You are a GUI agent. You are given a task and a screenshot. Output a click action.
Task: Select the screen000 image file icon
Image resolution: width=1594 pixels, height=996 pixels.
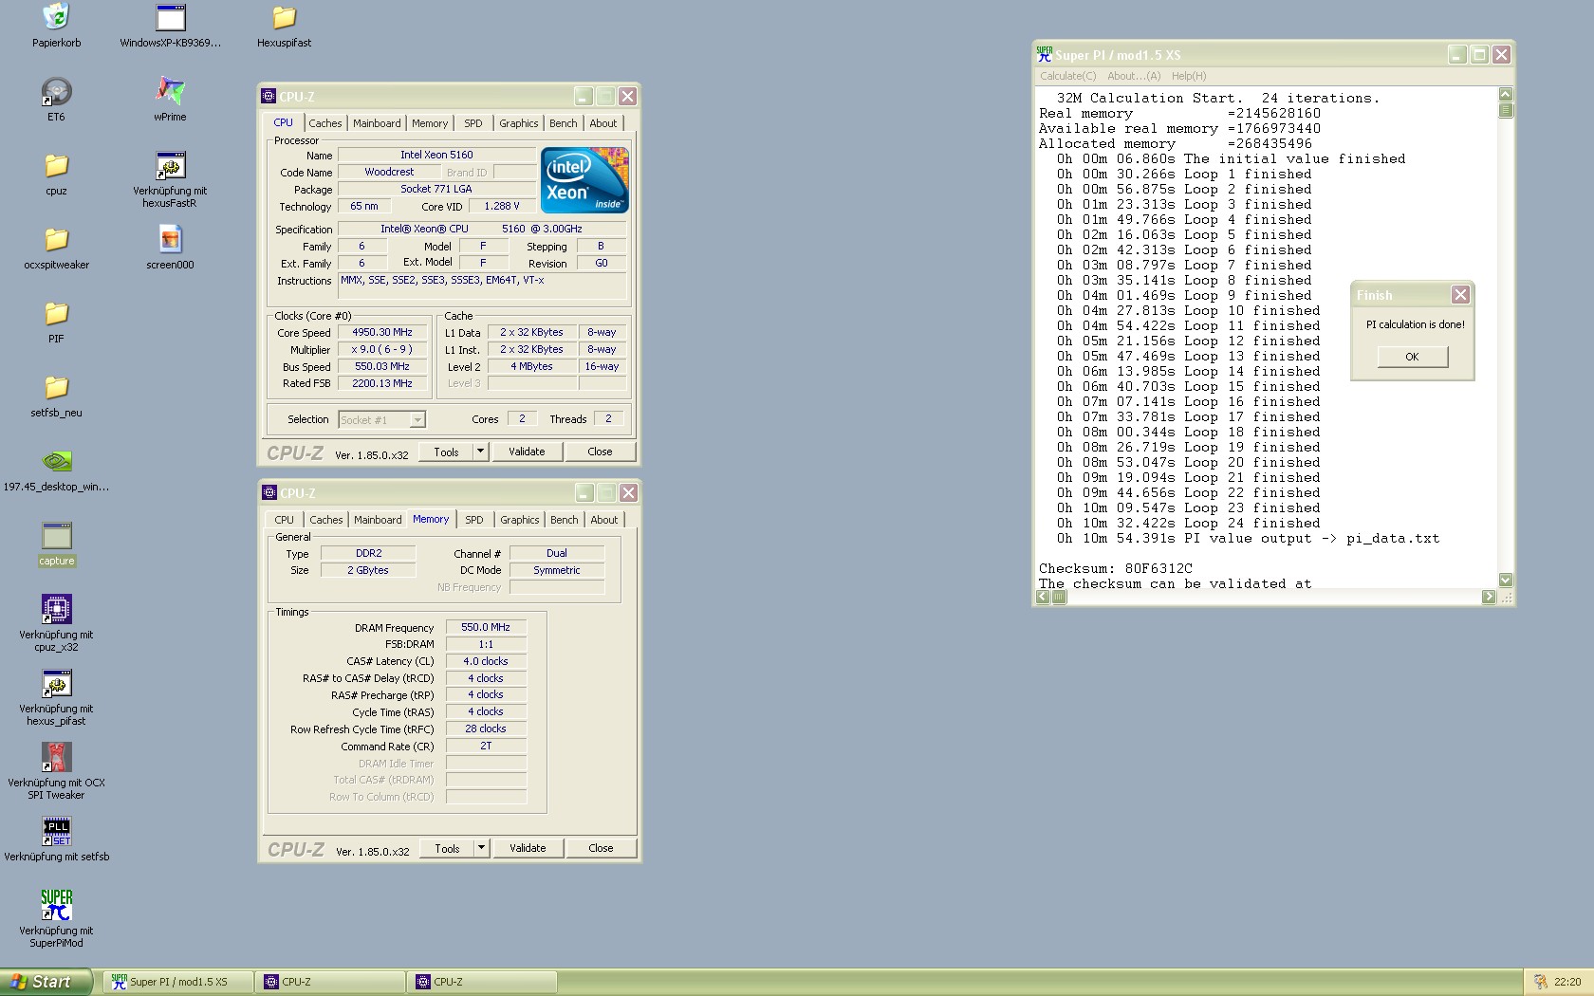(x=170, y=239)
